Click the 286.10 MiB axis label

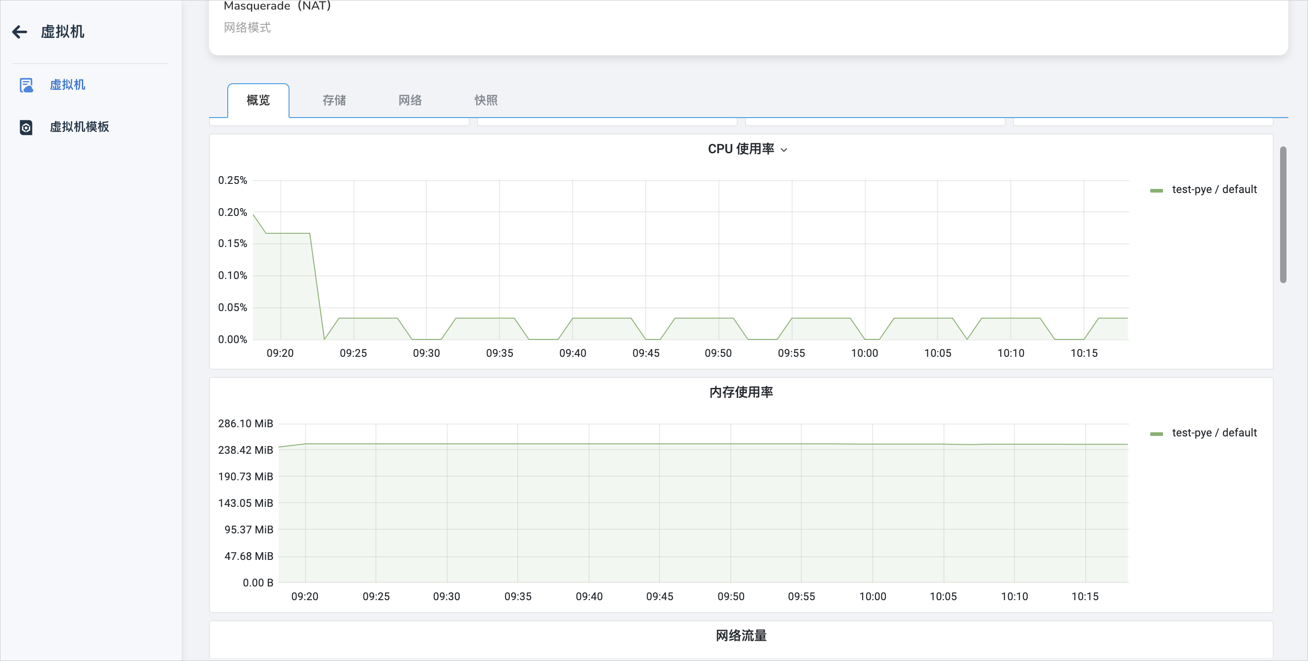(246, 424)
